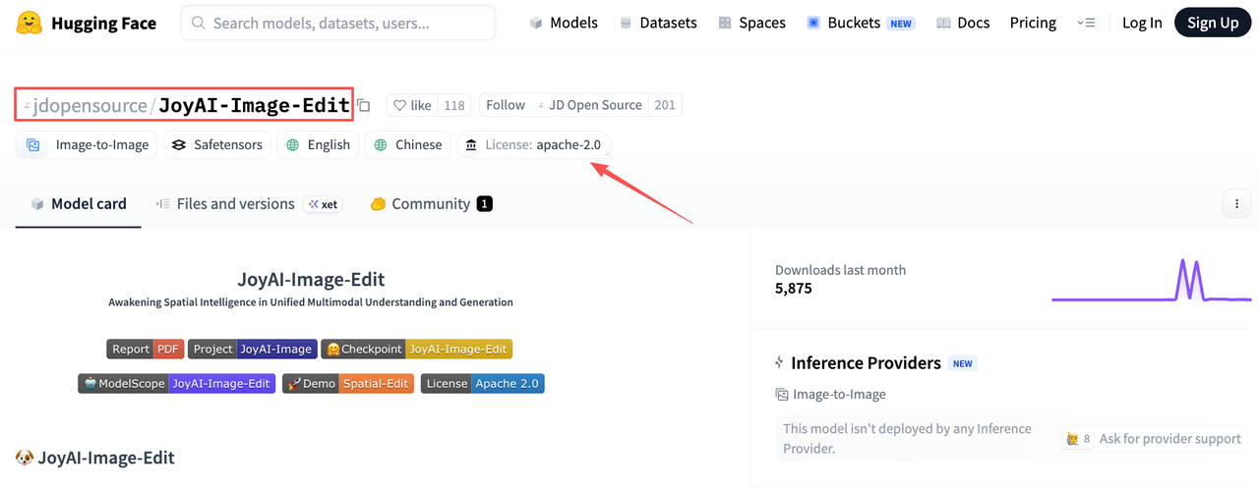View the 118 likes count
This screenshot has width=1259, height=489.
(453, 105)
